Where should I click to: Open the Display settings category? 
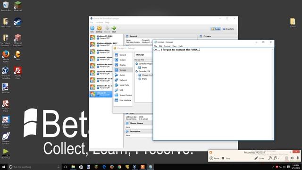pos(123,65)
